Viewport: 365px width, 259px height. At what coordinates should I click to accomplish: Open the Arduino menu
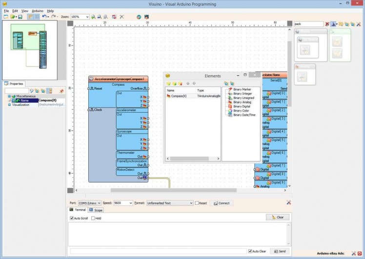coord(38,10)
